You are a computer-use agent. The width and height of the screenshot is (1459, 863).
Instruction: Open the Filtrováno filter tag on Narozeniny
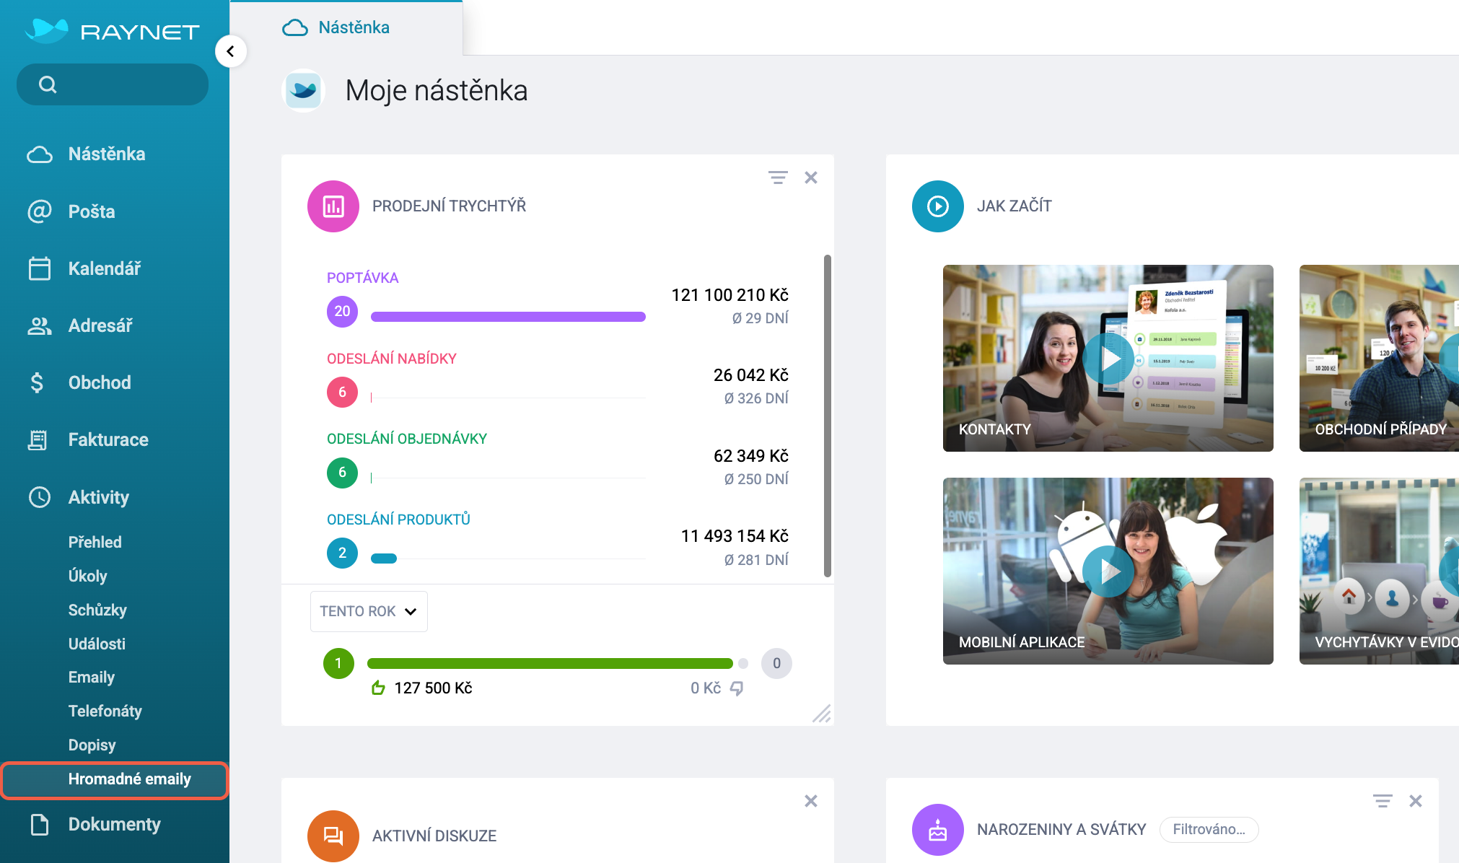click(1209, 829)
